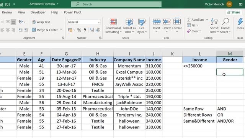Open the Victor Momoh account avatar

(229, 4)
